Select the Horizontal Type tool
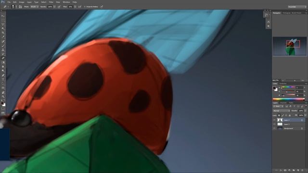The image size is (308, 173). (3, 79)
